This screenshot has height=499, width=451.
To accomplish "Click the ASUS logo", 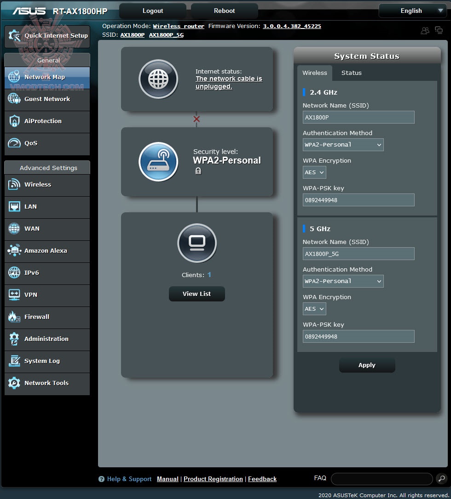I will click(x=29, y=11).
